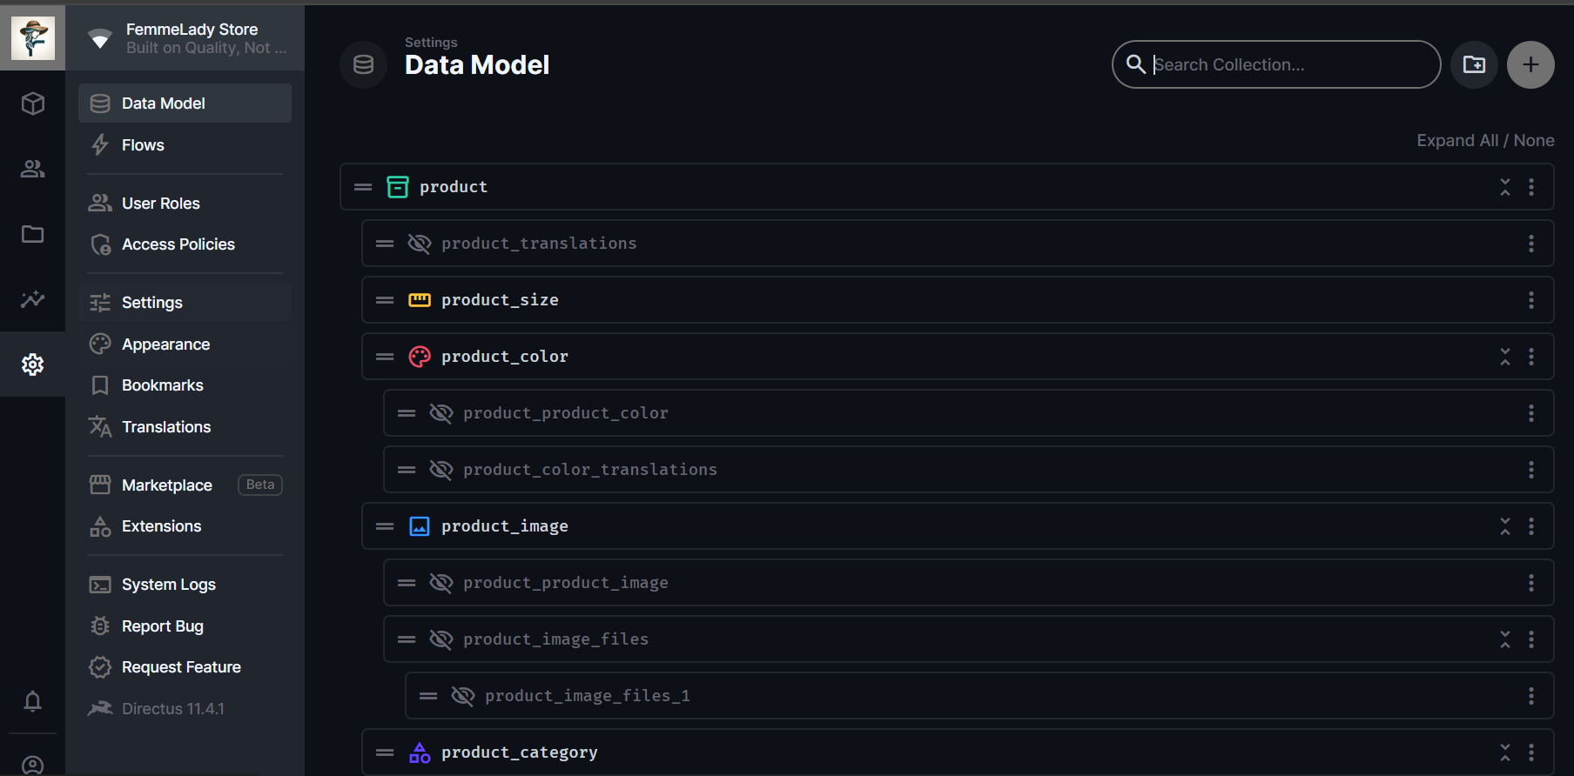This screenshot has height=776, width=1574.
Task: Open System Logs page
Action: click(185, 585)
